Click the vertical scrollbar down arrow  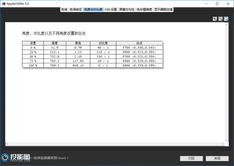tap(226, 140)
